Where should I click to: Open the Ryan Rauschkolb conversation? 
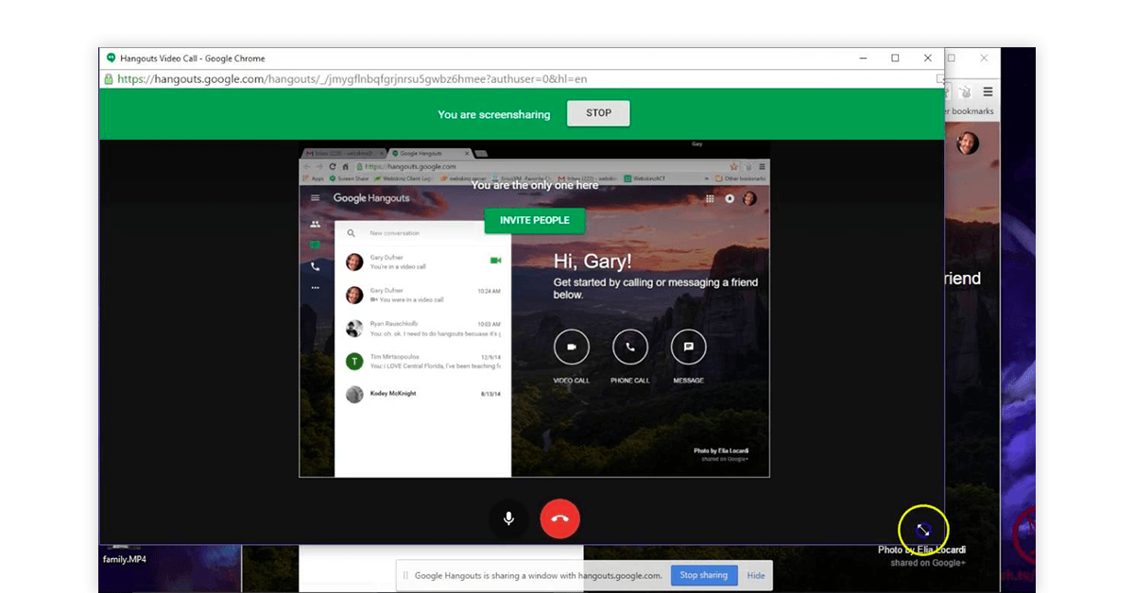click(422, 329)
